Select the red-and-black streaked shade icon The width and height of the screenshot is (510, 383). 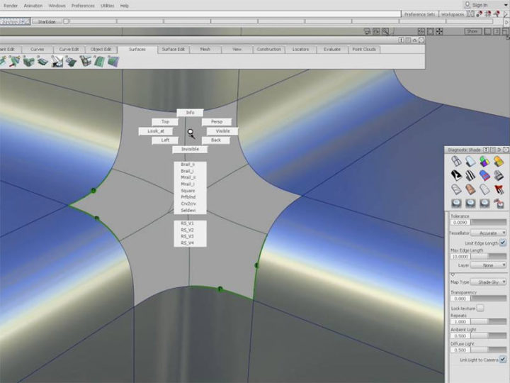(499, 189)
